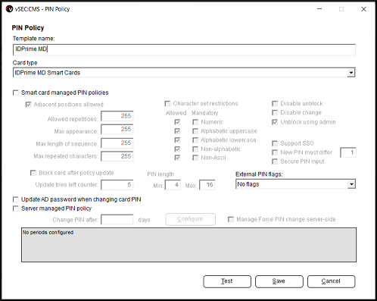This screenshot has height=301, width=377.
Task: Toggle the Character set restrictions checkbox
Action: pyautogui.click(x=167, y=104)
